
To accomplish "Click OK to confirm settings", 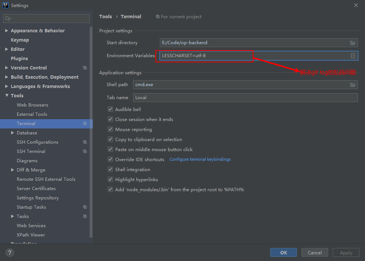I will [x=283, y=252].
